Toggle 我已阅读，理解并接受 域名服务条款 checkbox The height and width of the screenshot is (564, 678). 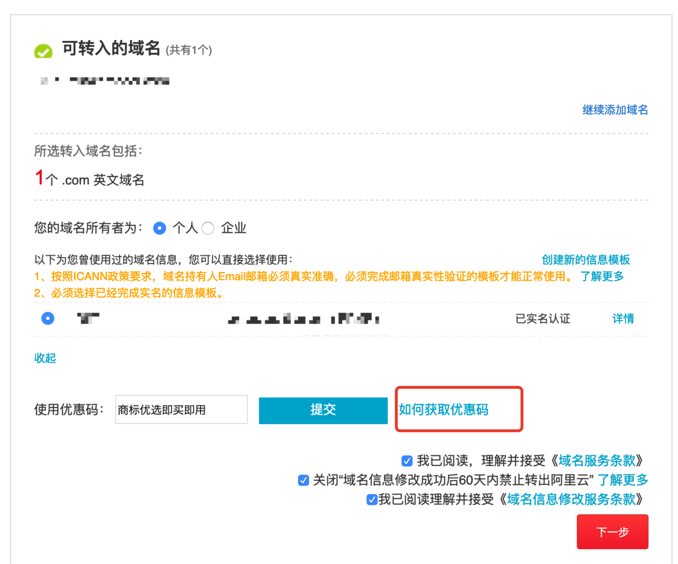pyautogui.click(x=407, y=461)
